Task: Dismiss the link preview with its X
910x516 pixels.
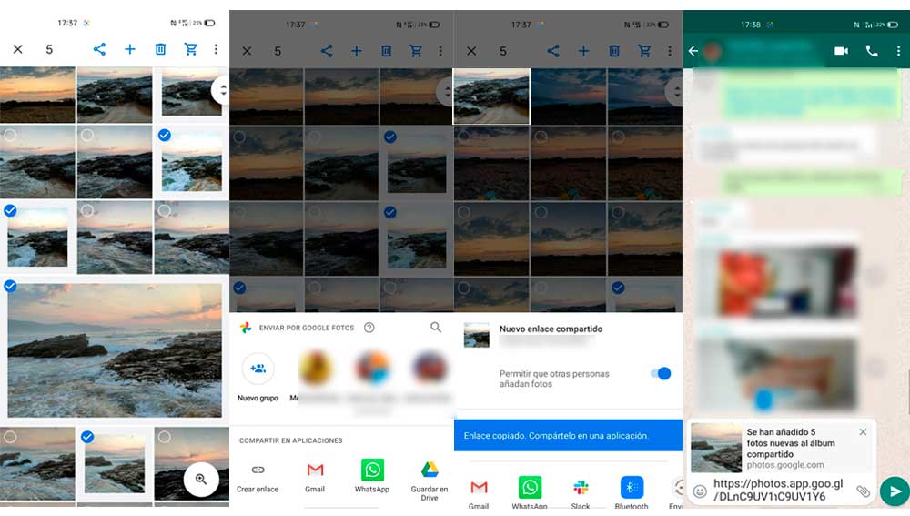Action: [x=863, y=432]
